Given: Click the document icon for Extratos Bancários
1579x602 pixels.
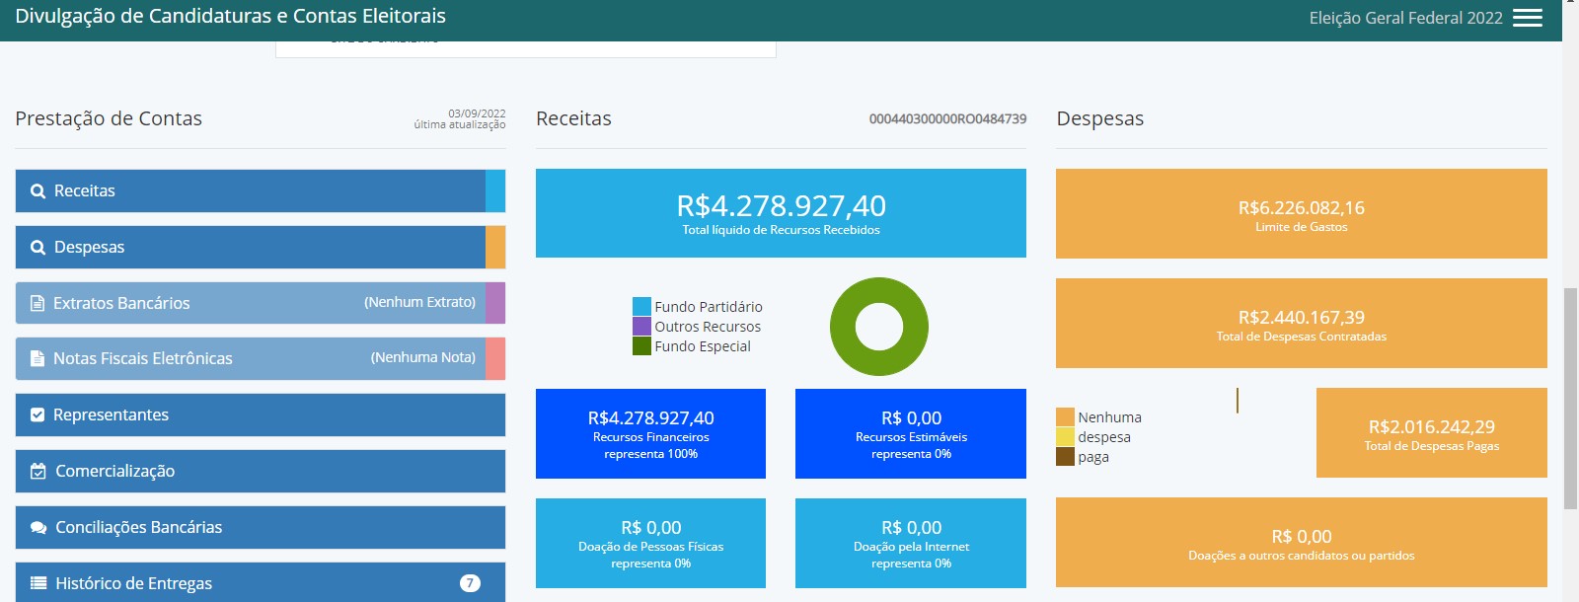Looking at the screenshot, I should pos(38,304).
